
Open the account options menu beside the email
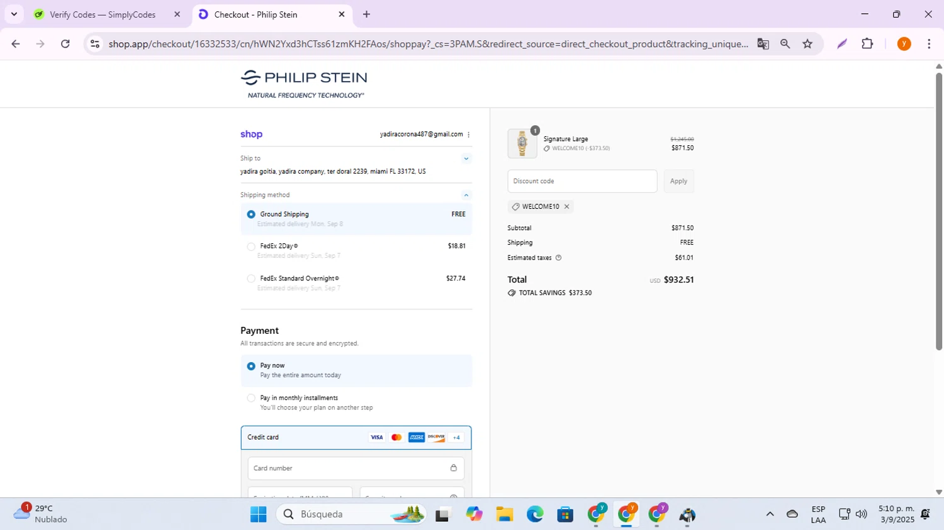(x=468, y=135)
